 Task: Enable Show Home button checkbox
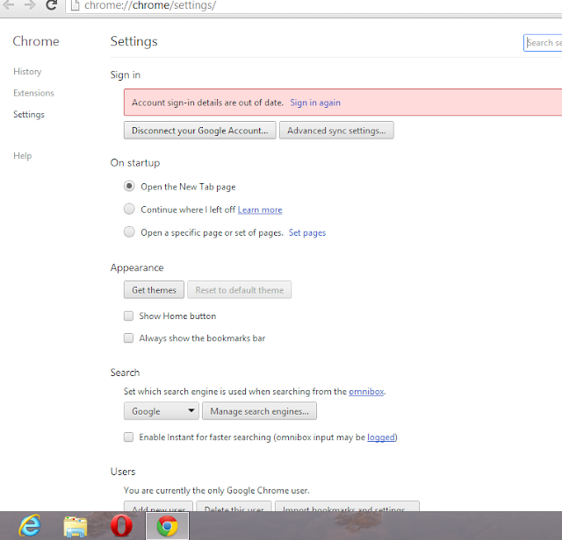pos(128,316)
